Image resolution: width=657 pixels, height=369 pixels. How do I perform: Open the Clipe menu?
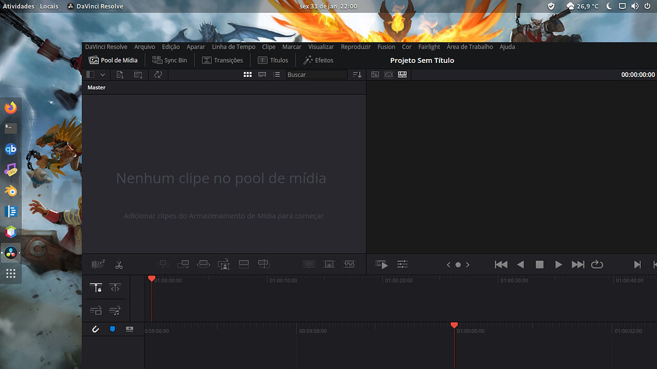[269, 47]
